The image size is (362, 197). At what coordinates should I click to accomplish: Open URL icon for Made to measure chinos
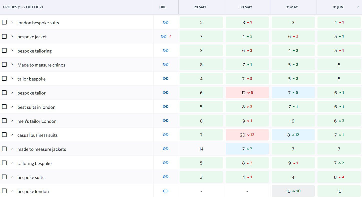(x=165, y=64)
